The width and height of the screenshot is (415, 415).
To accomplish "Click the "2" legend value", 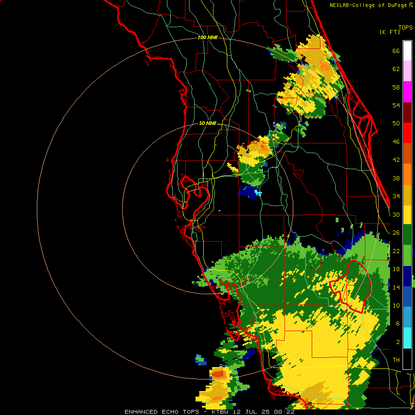I will pyautogui.click(x=398, y=342).
